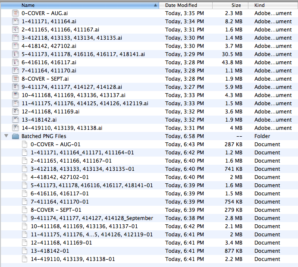The height and width of the screenshot is (267, 298).
Task: Select the file name 8-COVER - SEPT.ai
Action: [45, 79]
